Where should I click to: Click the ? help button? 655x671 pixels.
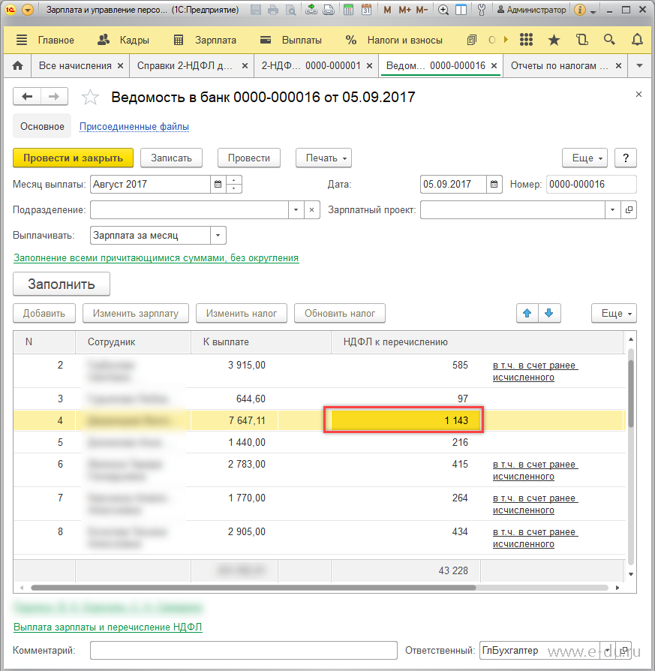pyautogui.click(x=626, y=158)
